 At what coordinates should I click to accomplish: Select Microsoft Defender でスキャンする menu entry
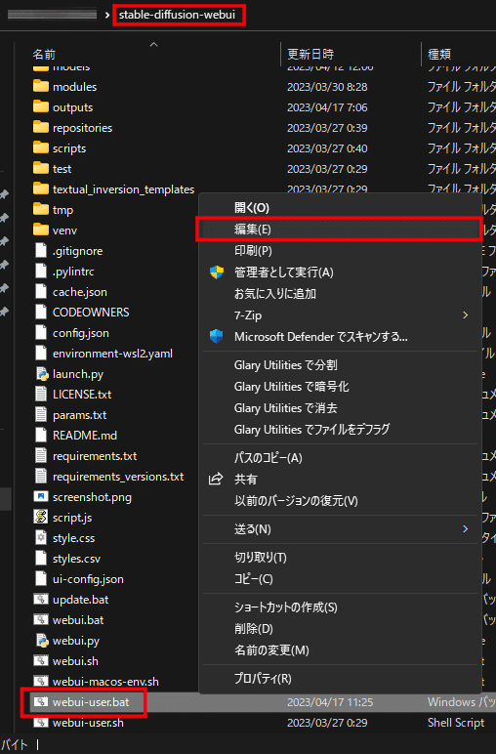(341, 337)
